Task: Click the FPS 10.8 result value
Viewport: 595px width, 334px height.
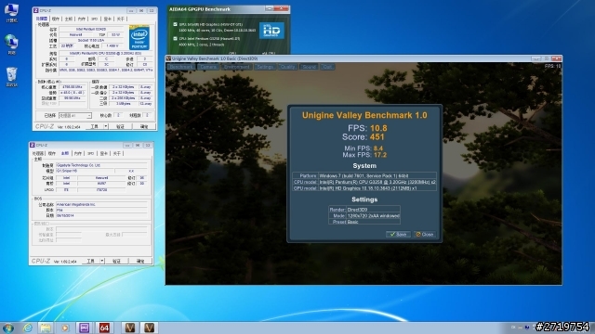Action: (378, 128)
